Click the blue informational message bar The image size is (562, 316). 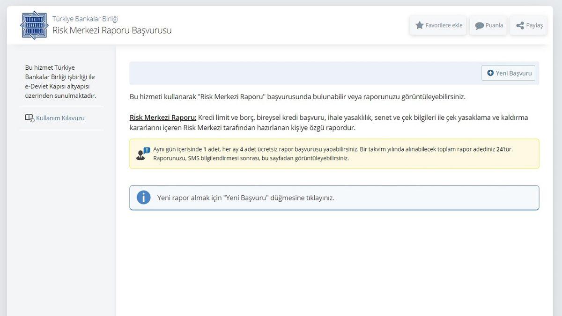click(x=333, y=197)
